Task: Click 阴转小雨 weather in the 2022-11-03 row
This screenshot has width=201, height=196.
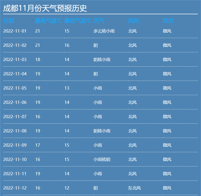Action: (x=102, y=60)
